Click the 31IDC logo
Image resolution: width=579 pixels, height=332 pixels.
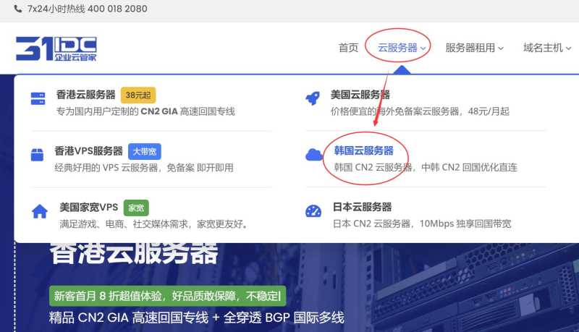pyautogui.click(x=56, y=48)
